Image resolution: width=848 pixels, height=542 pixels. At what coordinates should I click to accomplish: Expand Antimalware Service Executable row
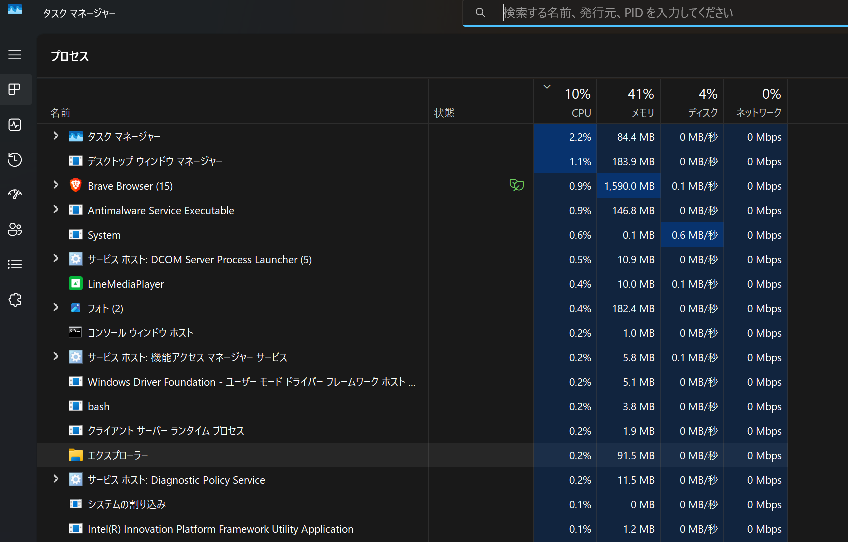(x=56, y=209)
